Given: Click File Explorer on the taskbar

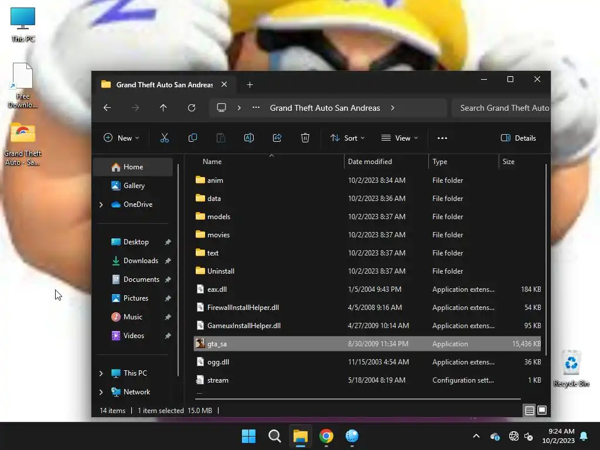Looking at the screenshot, I should pos(301,436).
